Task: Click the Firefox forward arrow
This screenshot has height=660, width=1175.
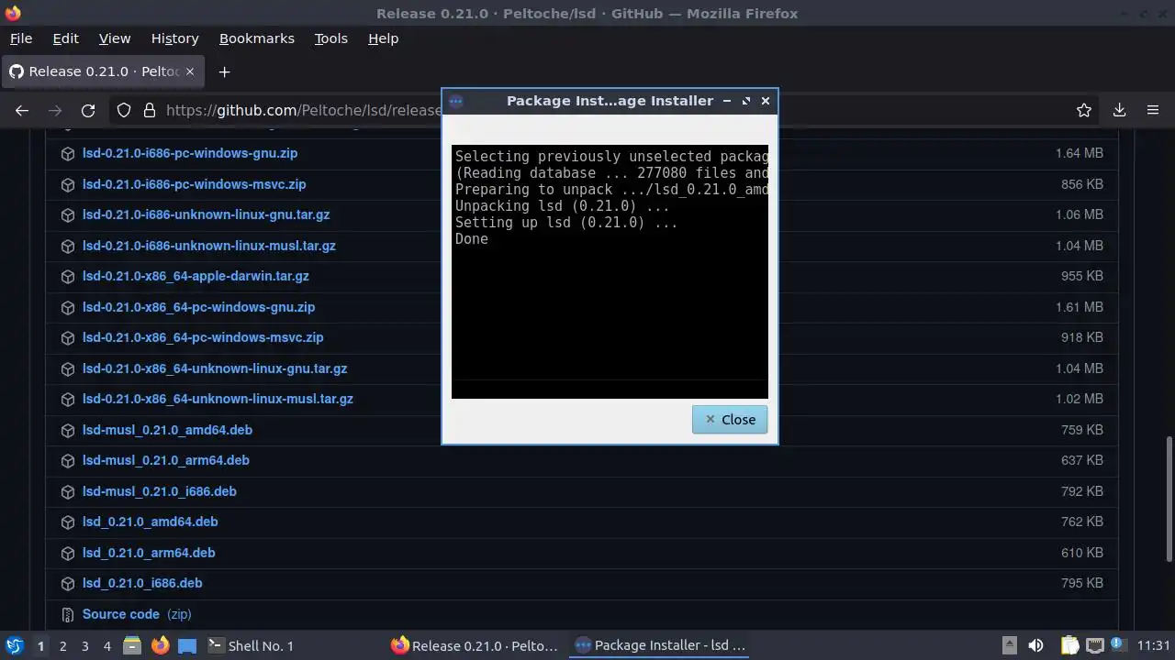Action: [x=55, y=110]
